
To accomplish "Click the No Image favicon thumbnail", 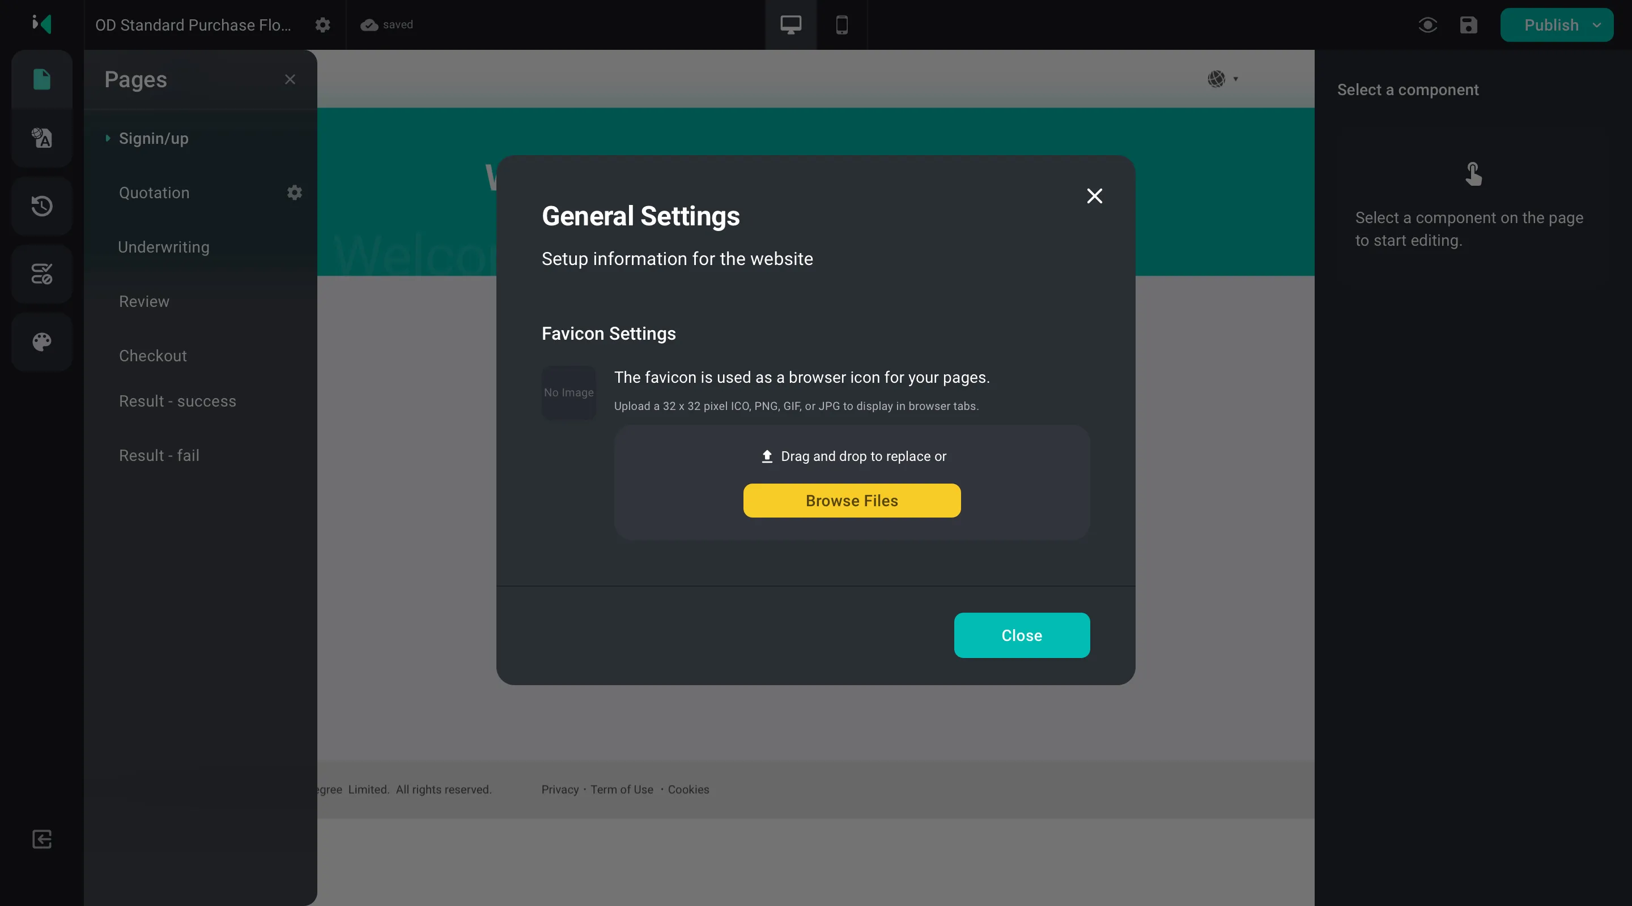I will (568, 392).
